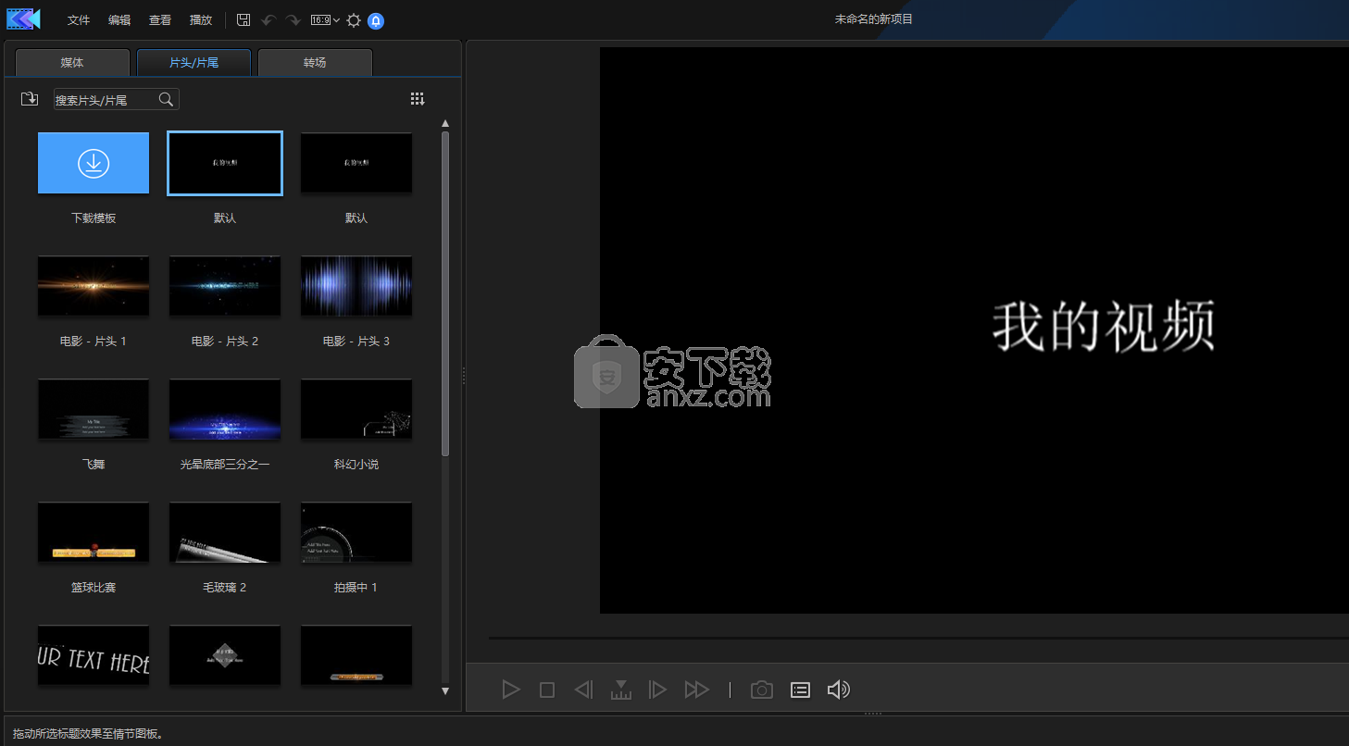Select the 篮球比赛 template thumbnail
The width and height of the screenshot is (1349, 746).
(94, 532)
